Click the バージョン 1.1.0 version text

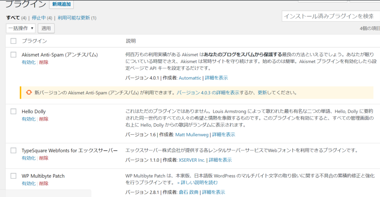pos(142,160)
